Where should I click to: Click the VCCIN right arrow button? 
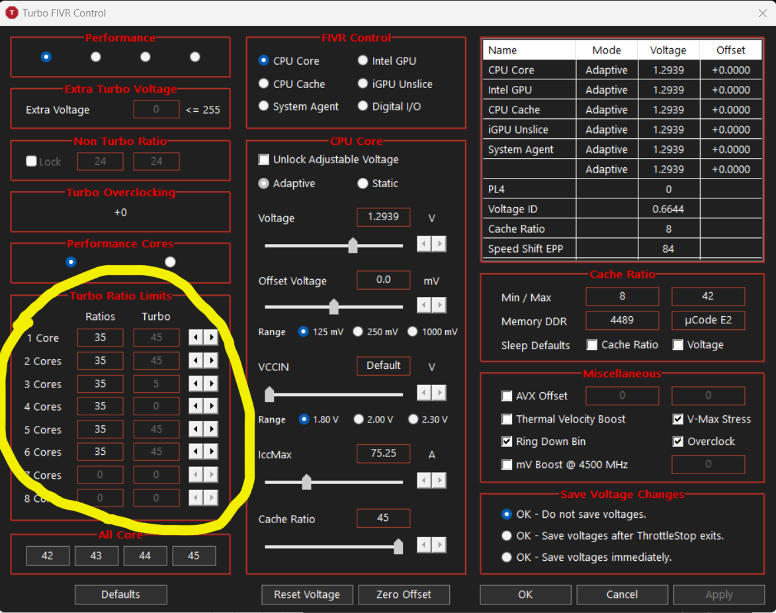pos(439,393)
